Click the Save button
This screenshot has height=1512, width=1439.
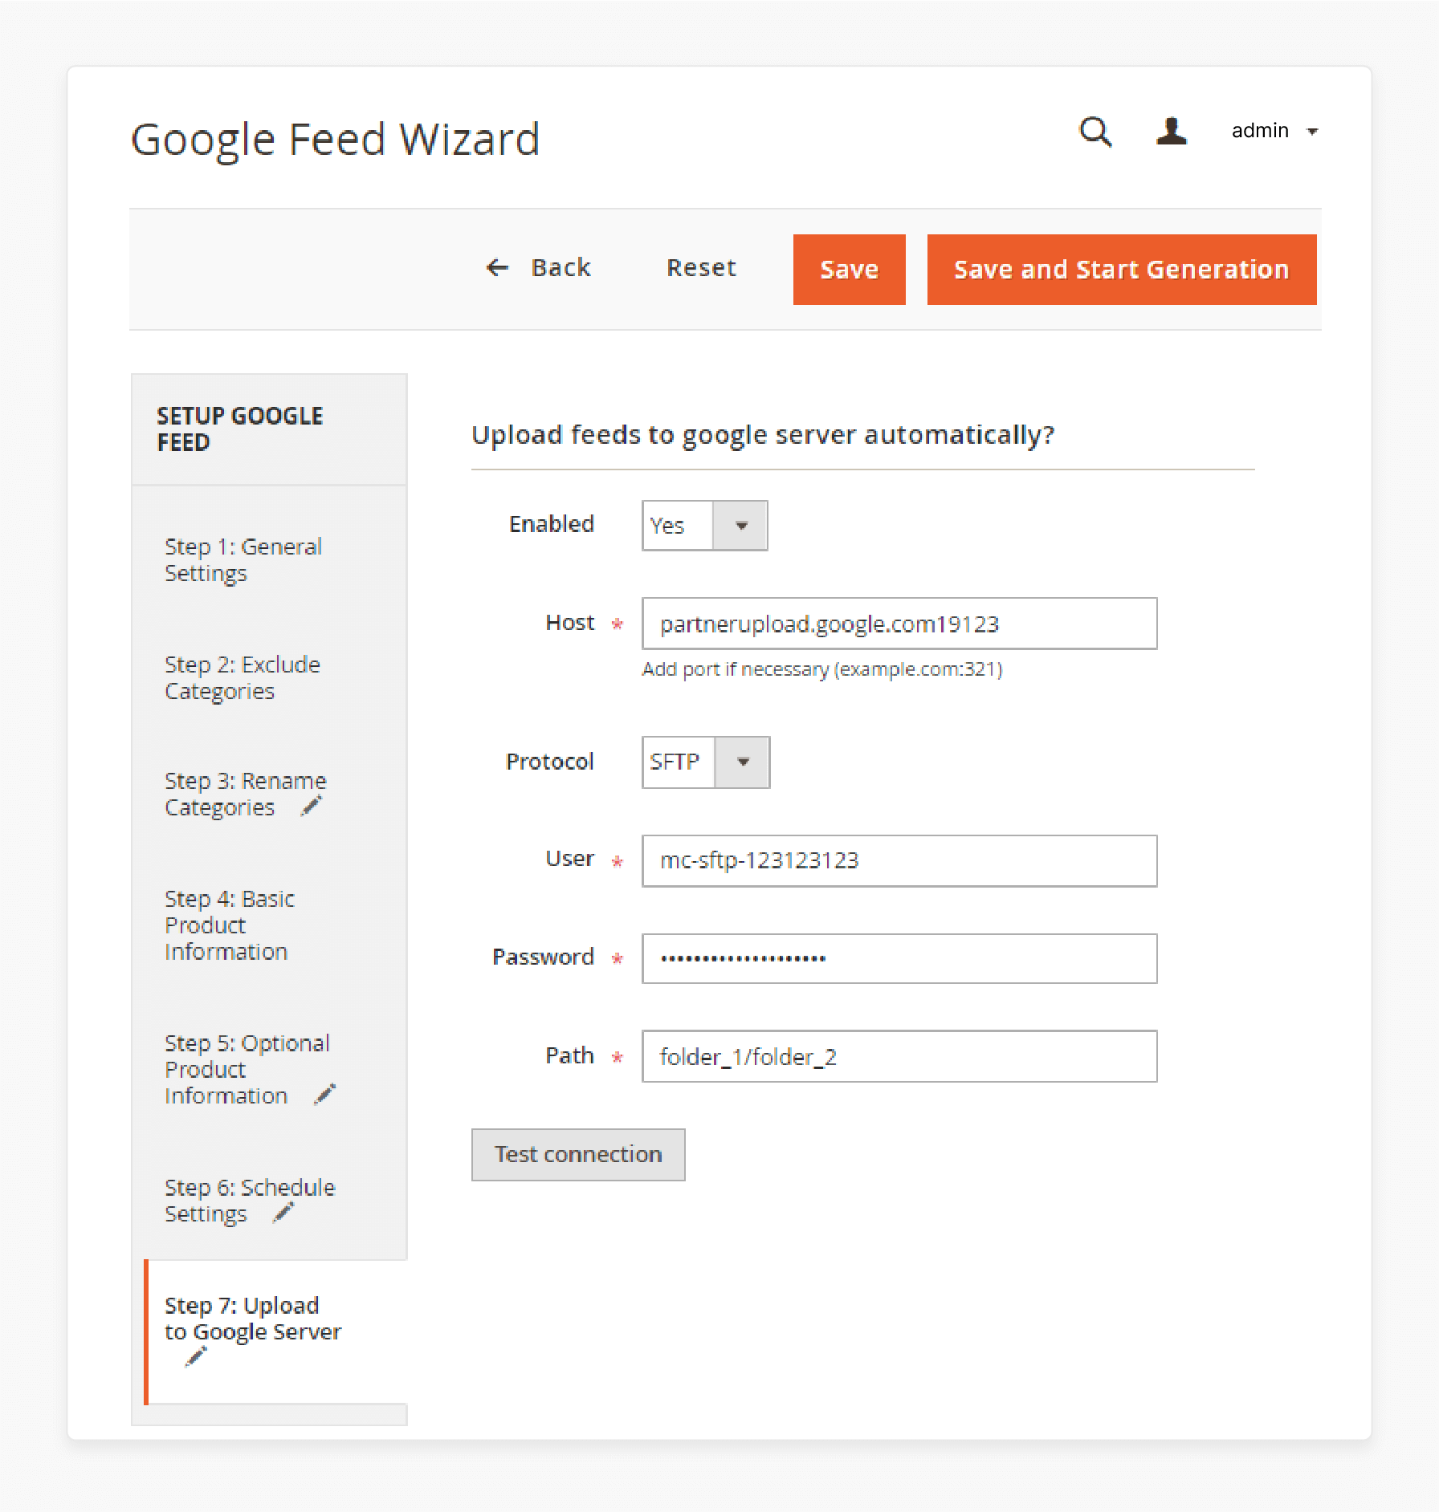tap(849, 270)
